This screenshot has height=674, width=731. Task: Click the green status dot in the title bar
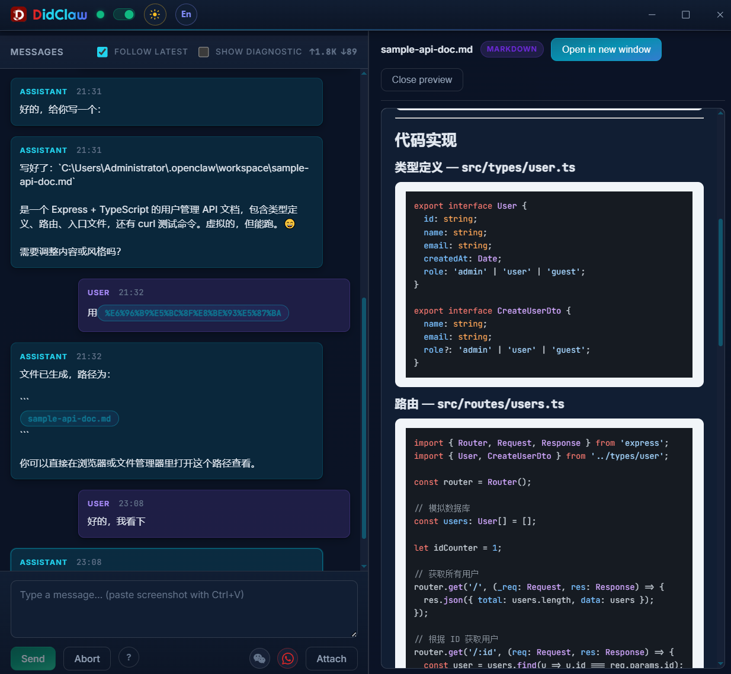point(100,13)
